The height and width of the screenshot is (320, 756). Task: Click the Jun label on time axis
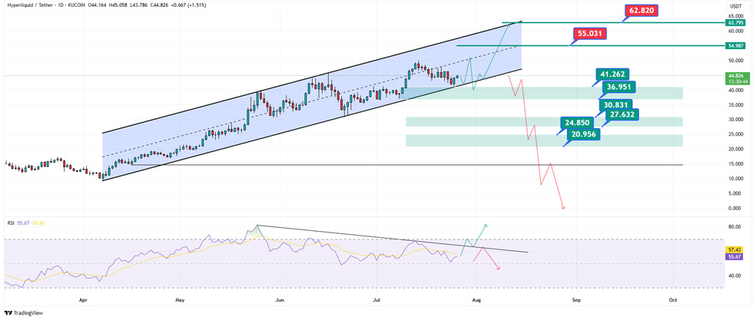coord(278,300)
